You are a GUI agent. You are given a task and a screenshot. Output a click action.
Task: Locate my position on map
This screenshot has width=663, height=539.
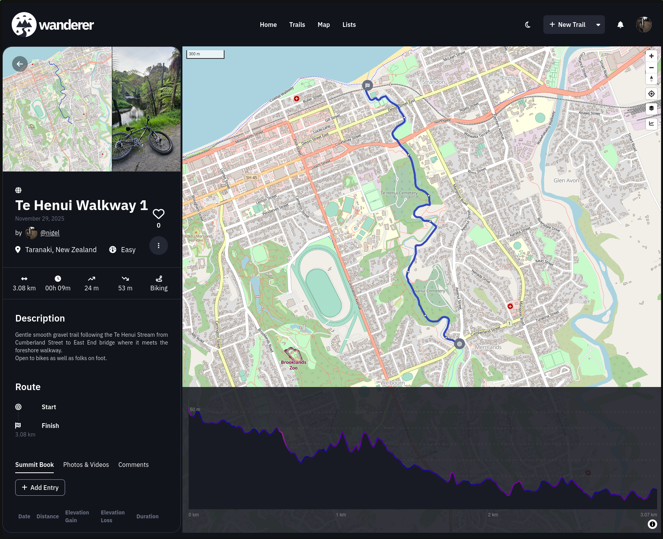pyautogui.click(x=651, y=94)
